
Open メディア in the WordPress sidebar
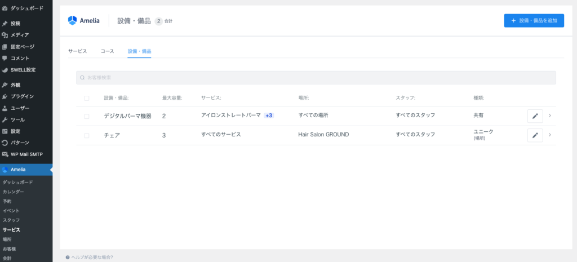tap(20, 35)
